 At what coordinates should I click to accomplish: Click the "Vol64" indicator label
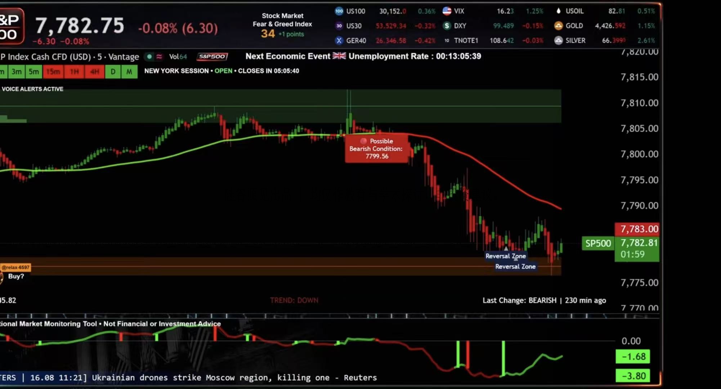(x=178, y=57)
